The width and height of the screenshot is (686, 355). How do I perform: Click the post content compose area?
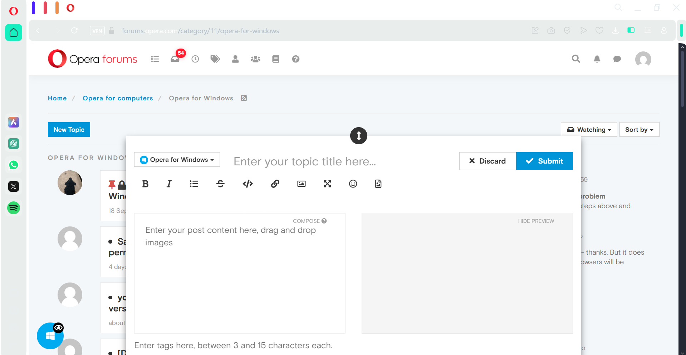[240, 273]
